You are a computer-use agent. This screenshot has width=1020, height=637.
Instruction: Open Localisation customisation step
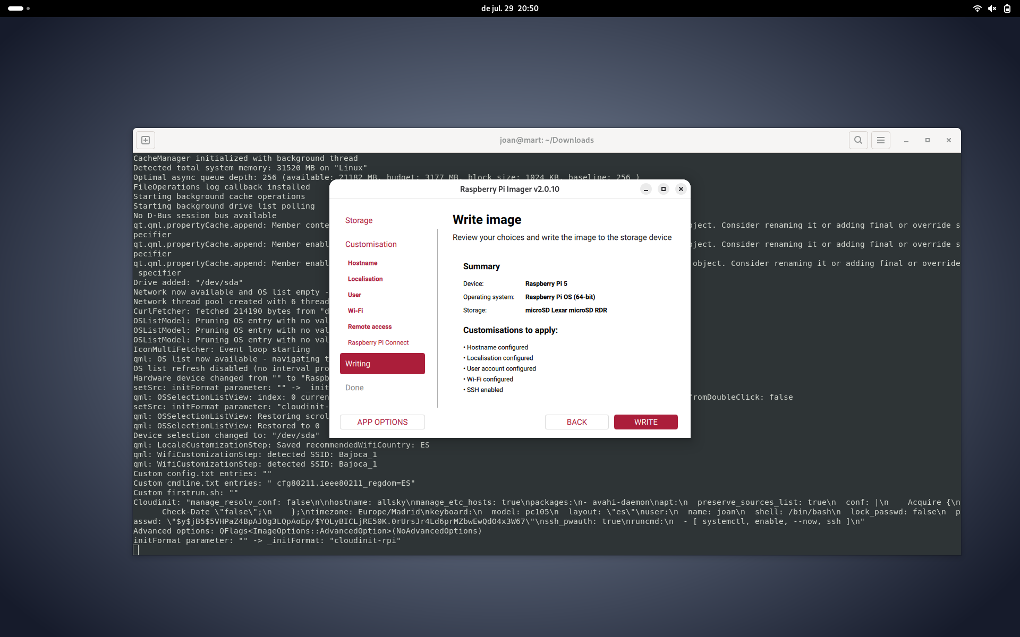coord(365,279)
